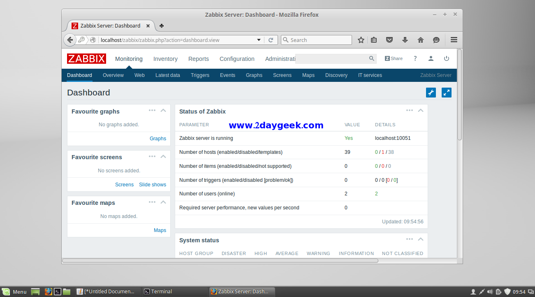
Task: Follow the Slide shows link
Action: [x=153, y=185]
